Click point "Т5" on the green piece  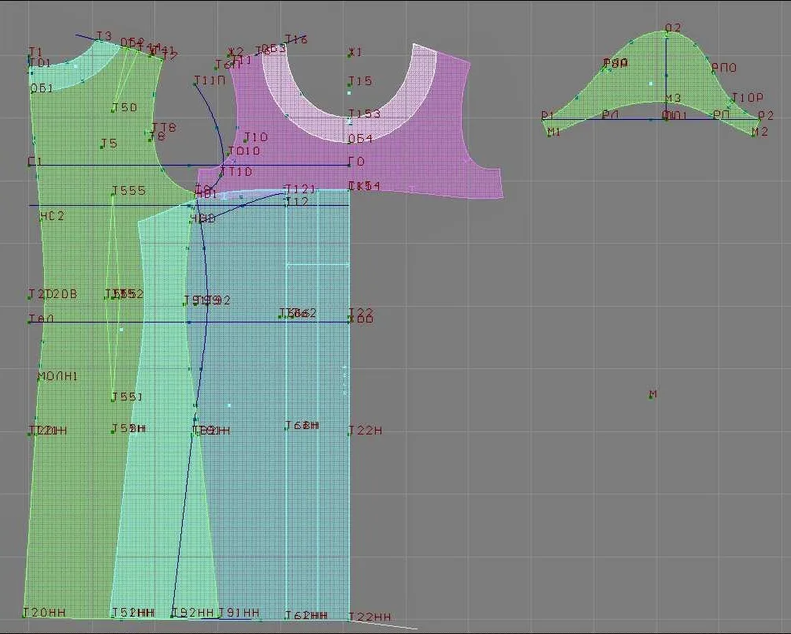[x=109, y=144]
